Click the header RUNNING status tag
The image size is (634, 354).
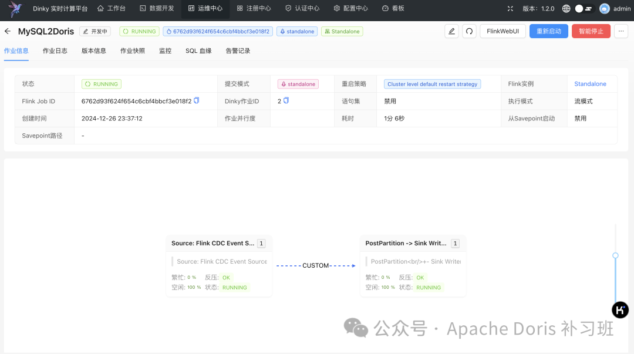tap(140, 31)
